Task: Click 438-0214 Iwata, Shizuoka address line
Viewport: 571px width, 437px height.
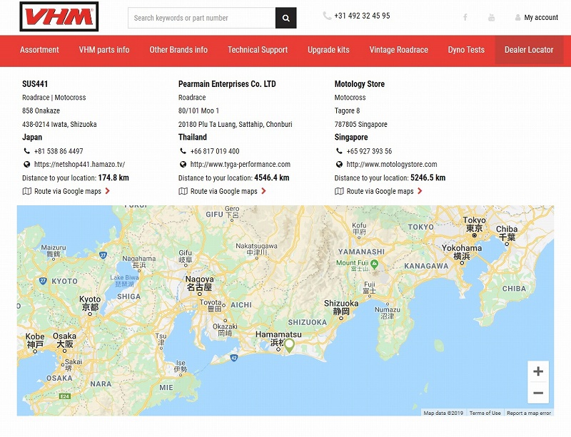Action: pyautogui.click(x=59, y=124)
